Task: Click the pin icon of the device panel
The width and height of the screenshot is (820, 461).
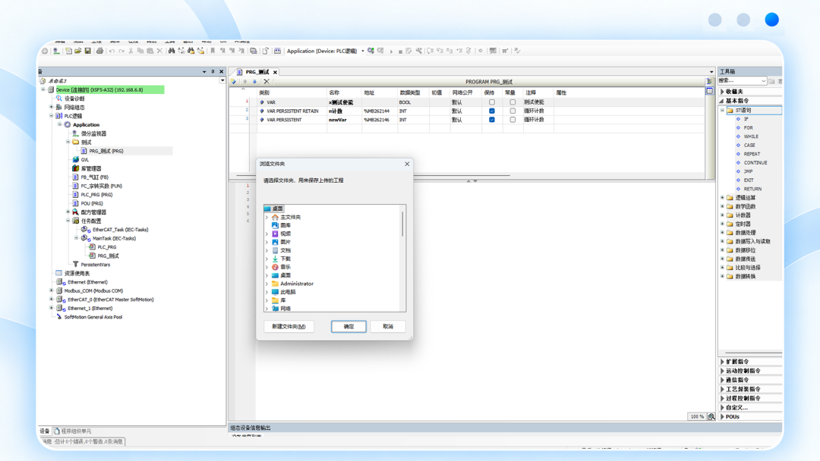Action: tap(213, 71)
